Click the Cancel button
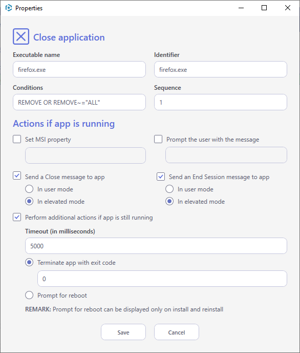 pyautogui.click(x=177, y=332)
